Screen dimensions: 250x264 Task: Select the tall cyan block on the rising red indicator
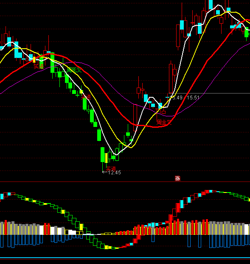tap(182, 204)
